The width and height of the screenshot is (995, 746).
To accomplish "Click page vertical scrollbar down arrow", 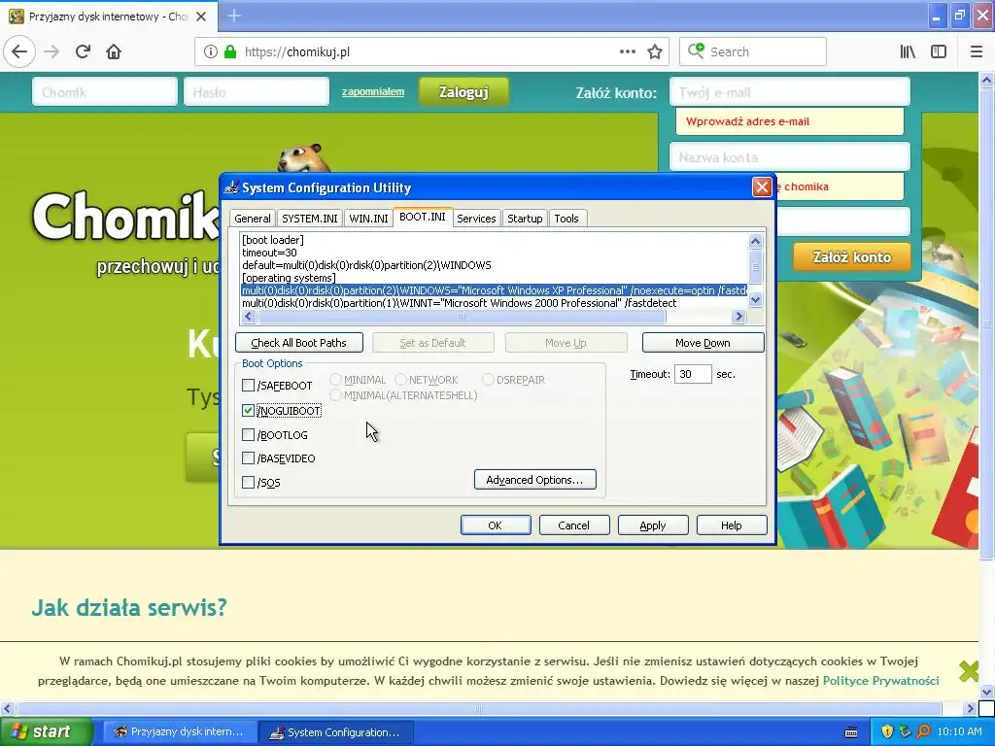I will (x=986, y=692).
